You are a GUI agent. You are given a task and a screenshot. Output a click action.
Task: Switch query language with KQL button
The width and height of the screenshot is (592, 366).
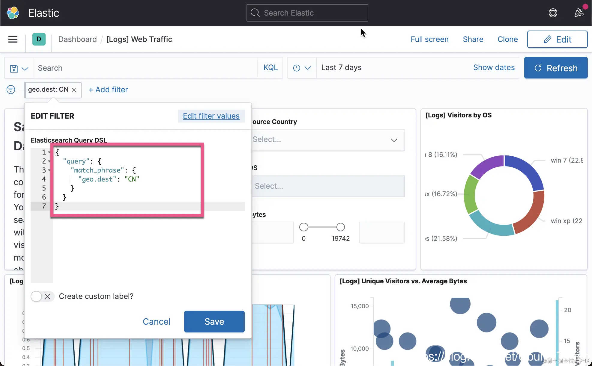point(271,68)
